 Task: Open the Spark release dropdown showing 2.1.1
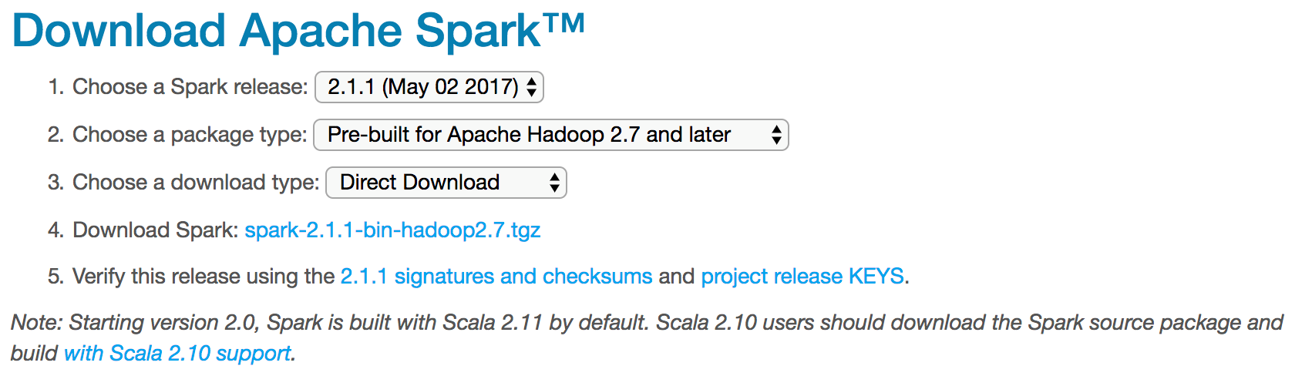pyautogui.click(x=422, y=87)
